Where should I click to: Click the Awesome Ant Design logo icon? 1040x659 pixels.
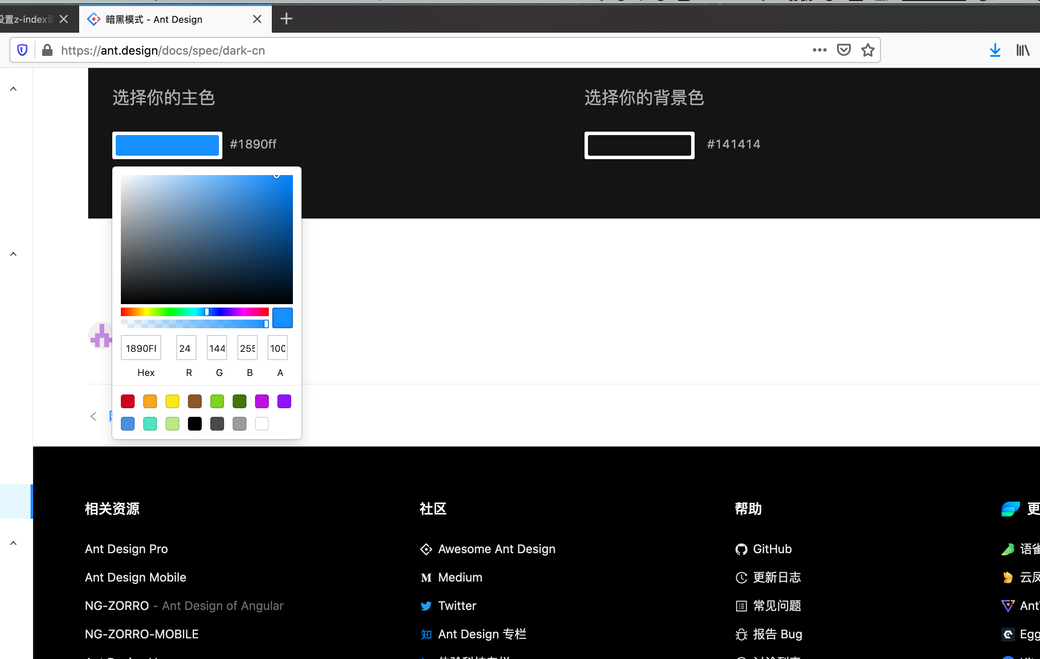(x=426, y=549)
